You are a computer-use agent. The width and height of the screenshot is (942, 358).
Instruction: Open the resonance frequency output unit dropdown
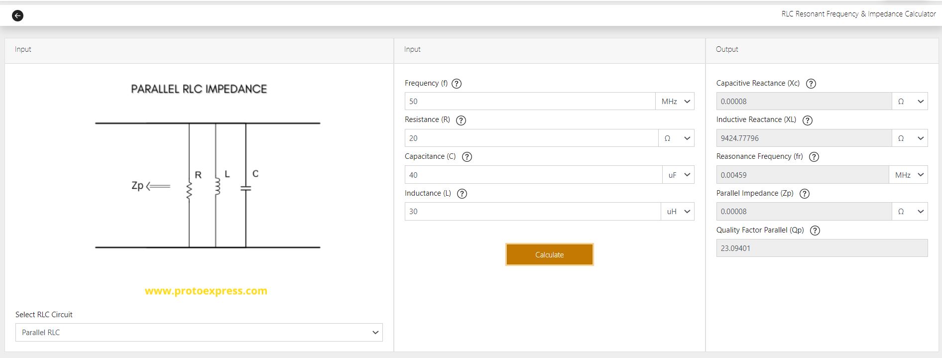[x=908, y=175]
